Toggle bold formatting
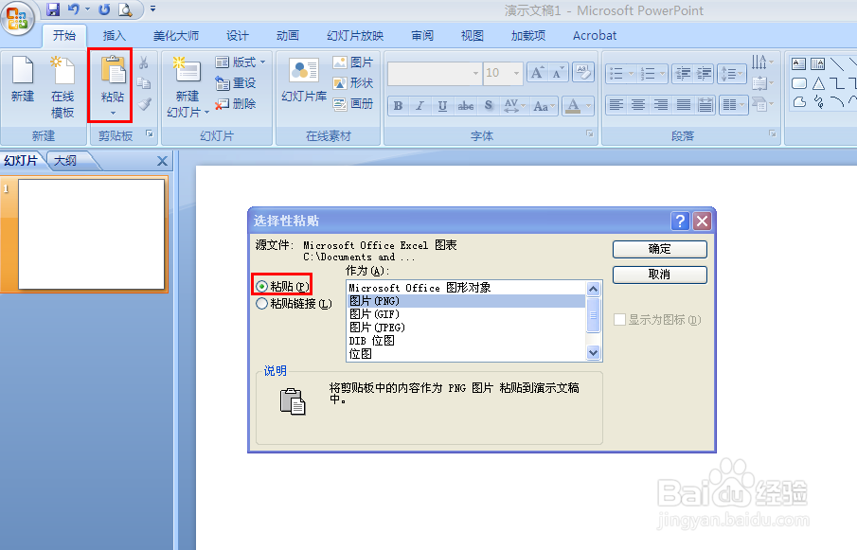This screenshot has height=550, width=857. point(398,106)
